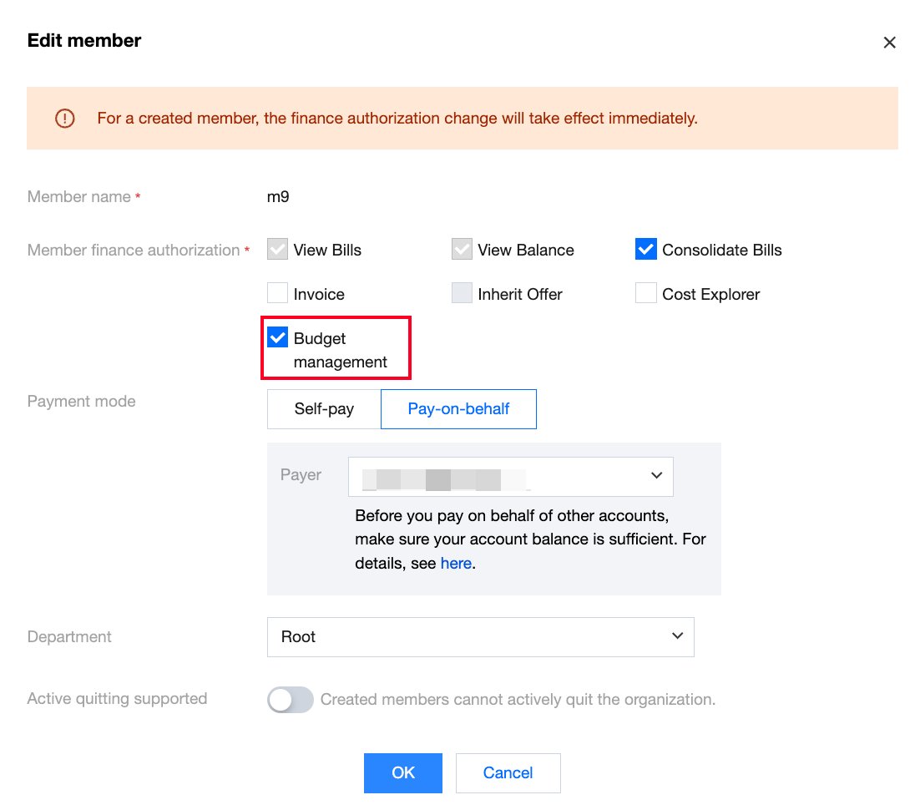915x805 pixels.
Task: Click the warning icon in the alert banner
Action: 64,119
